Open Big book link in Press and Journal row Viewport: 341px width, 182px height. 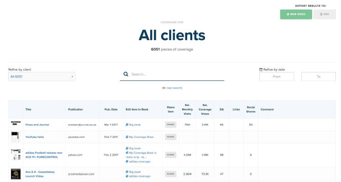click(x=135, y=125)
